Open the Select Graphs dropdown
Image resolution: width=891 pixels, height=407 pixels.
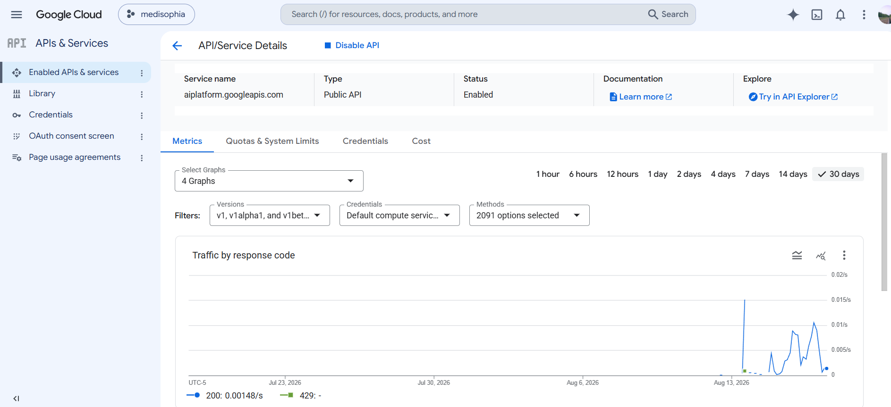tap(269, 181)
